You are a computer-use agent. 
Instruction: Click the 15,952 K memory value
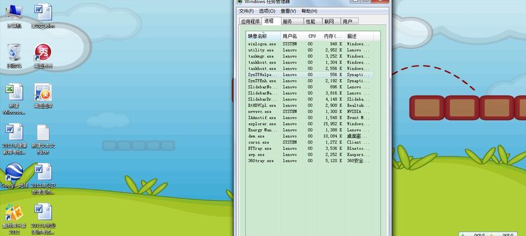pyautogui.click(x=334, y=124)
